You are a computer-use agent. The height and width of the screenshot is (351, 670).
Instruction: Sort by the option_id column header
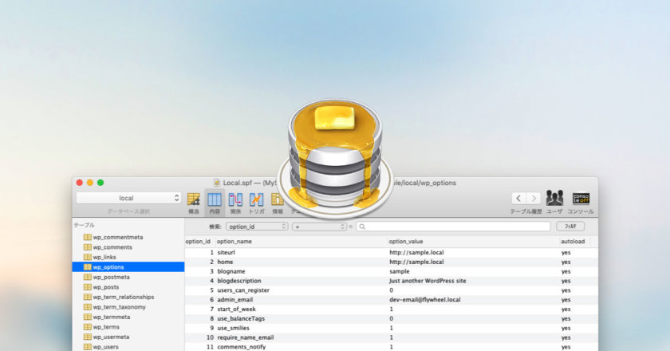[199, 242]
